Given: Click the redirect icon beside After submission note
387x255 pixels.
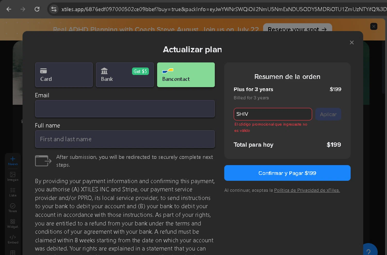Looking at the screenshot, I should 43,161.
